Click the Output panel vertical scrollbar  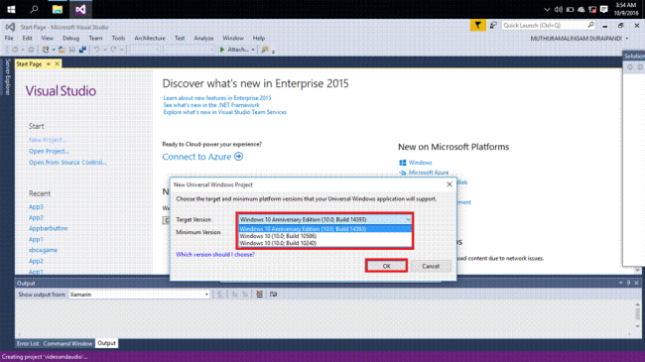pos(638,315)
